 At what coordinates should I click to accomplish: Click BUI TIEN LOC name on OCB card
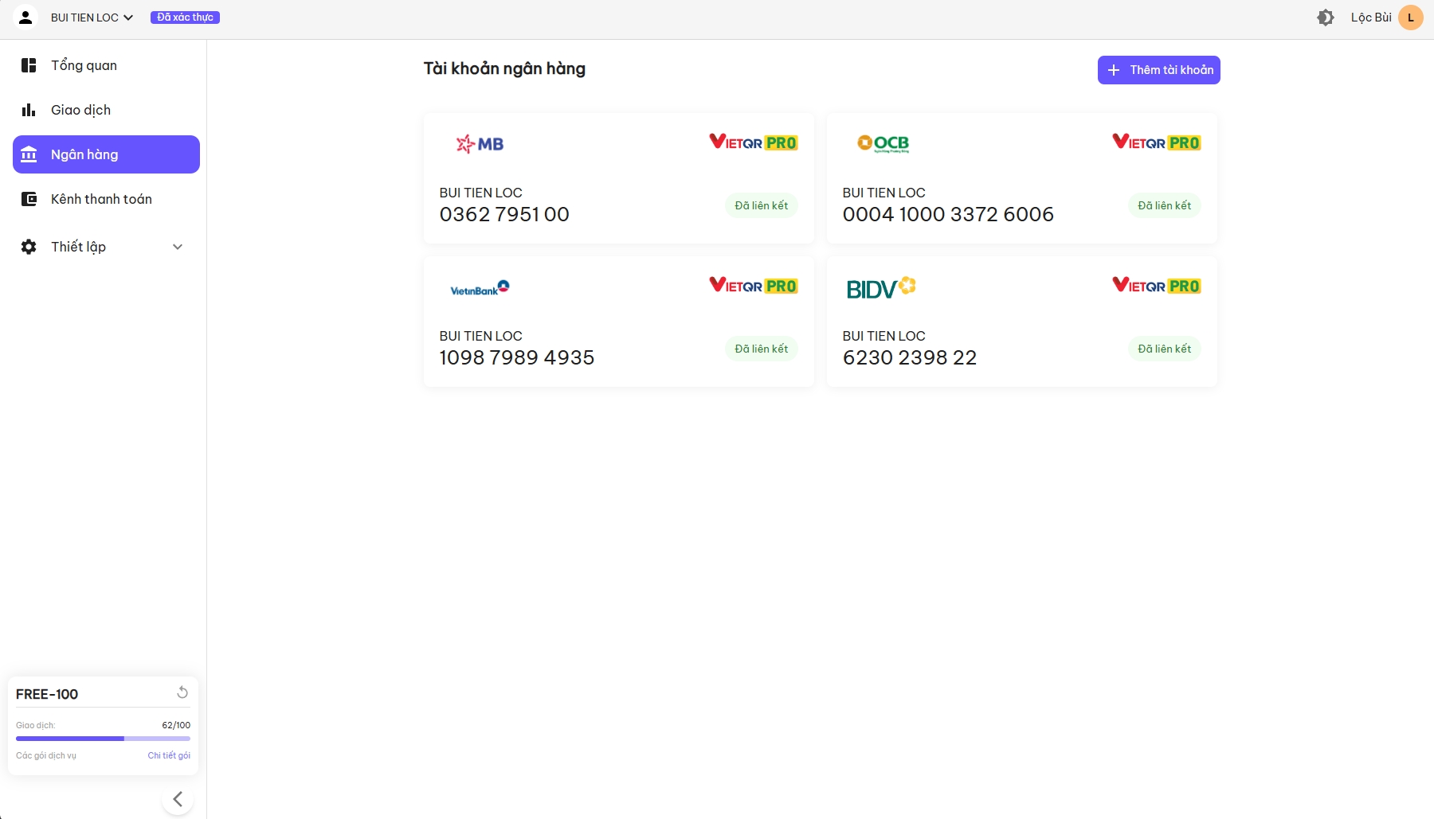[x=884, y=193]
